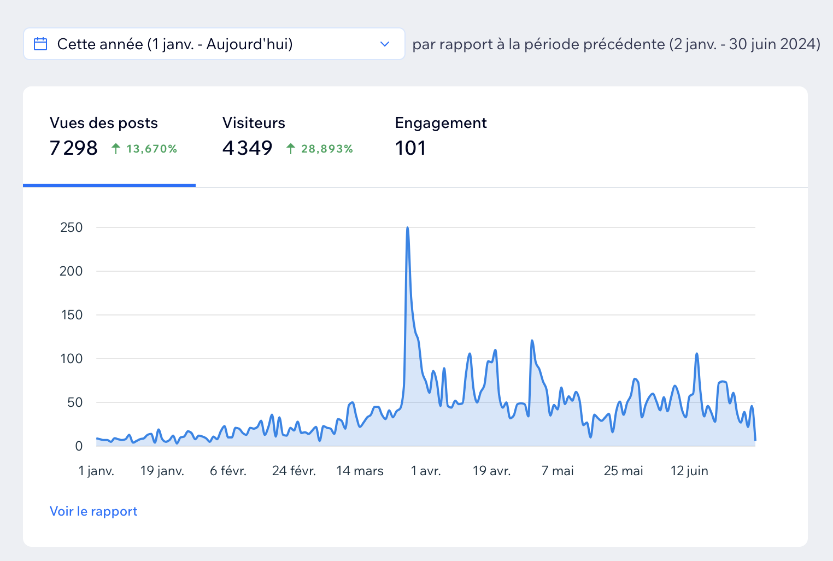Viewport: 833px width, 561px height.
Task: Click the calendar icon in the date selector
Action: (40, 44)
